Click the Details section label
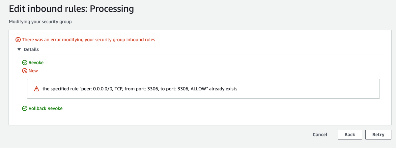 click(x=31, y=49)
